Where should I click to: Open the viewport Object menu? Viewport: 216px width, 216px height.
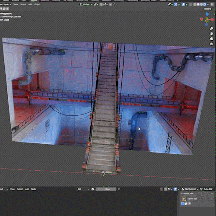coord(37,4)
